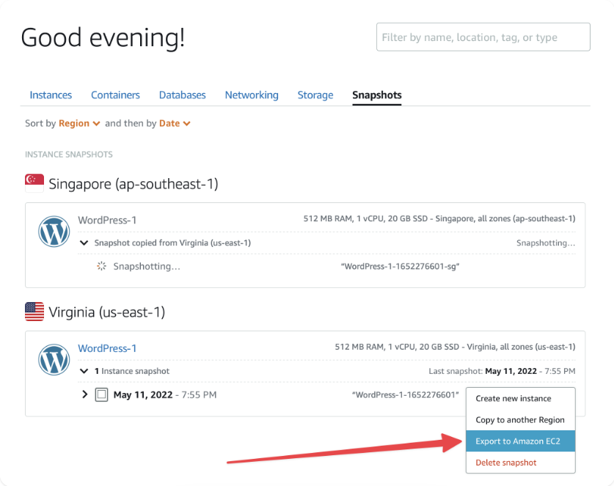The width and height of the screenshot is (614, 486).
Task: Click the WordPress logo in Singapore snapshot card
Action: pyautogui.click(x=54, y=231)
